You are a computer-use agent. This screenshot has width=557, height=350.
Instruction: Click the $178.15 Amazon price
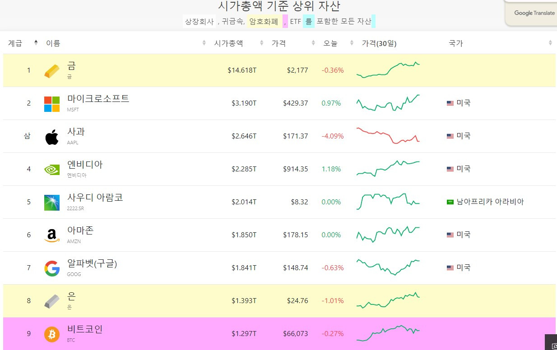click(x=296, y=235)
